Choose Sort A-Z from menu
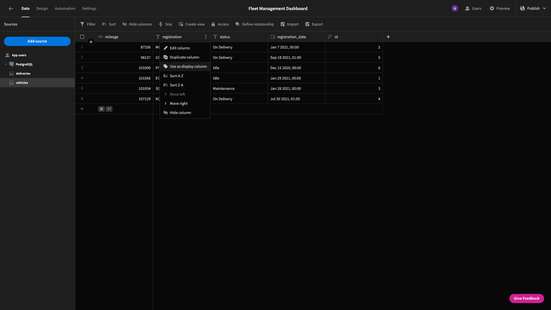 pos(185,76)
